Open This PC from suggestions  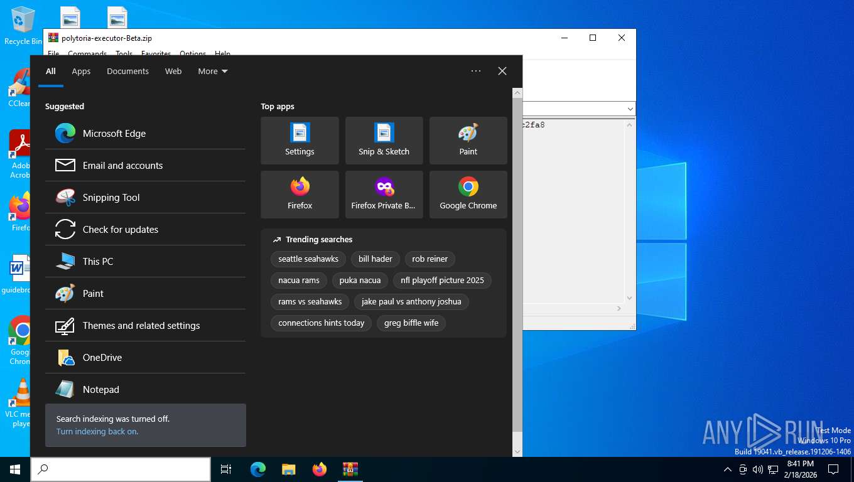(x=145, y=262)
